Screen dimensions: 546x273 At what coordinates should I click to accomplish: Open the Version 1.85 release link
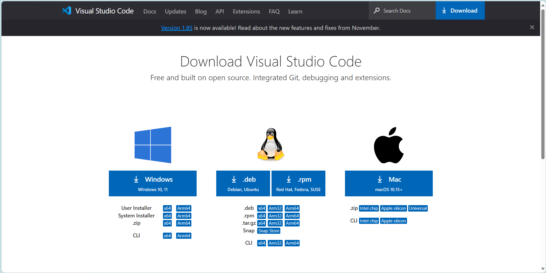click(x=176, y=28)
